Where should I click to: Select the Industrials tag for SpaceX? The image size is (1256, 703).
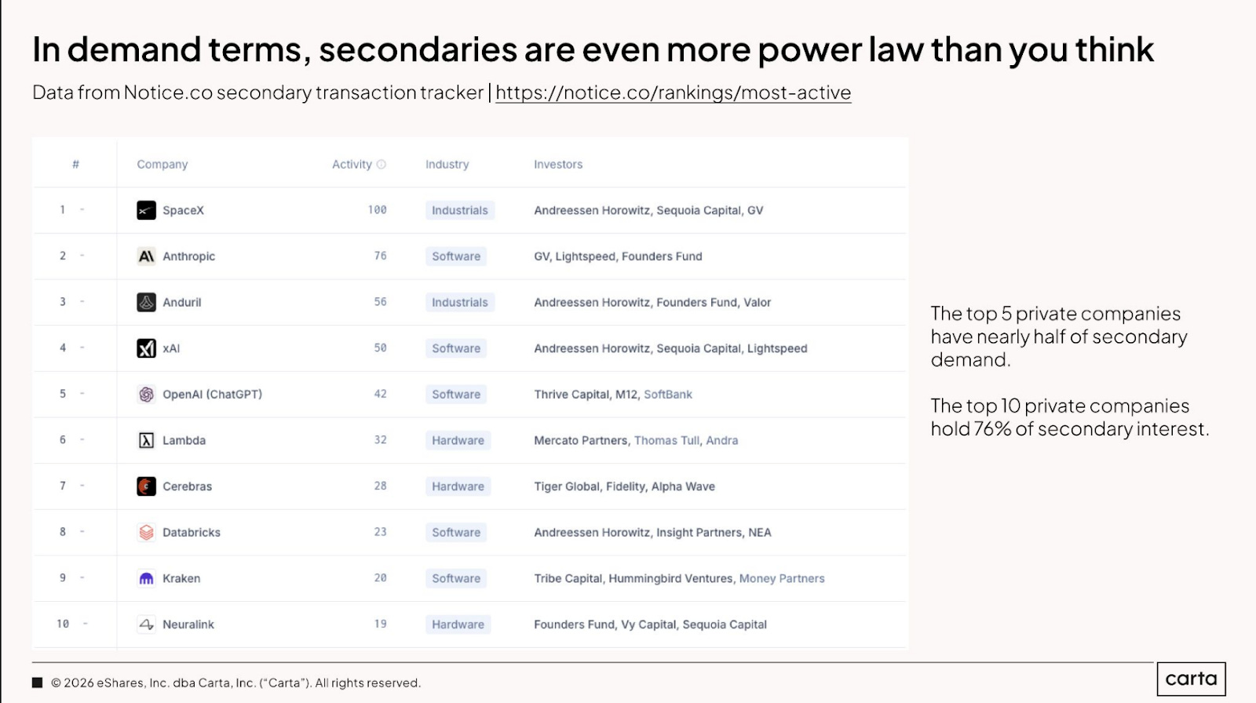click(x=460, y=210)
